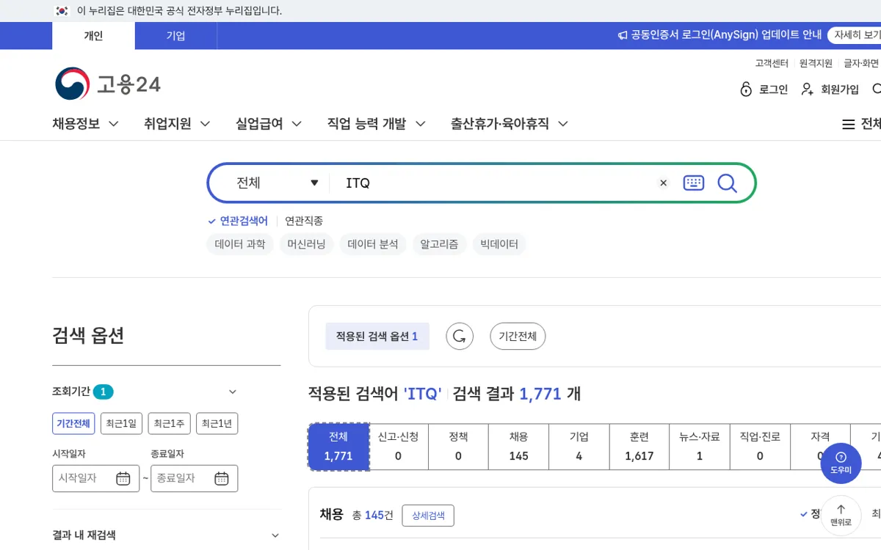
Task: Expand the 직업 능력 개발 menu
Action: 376,124
